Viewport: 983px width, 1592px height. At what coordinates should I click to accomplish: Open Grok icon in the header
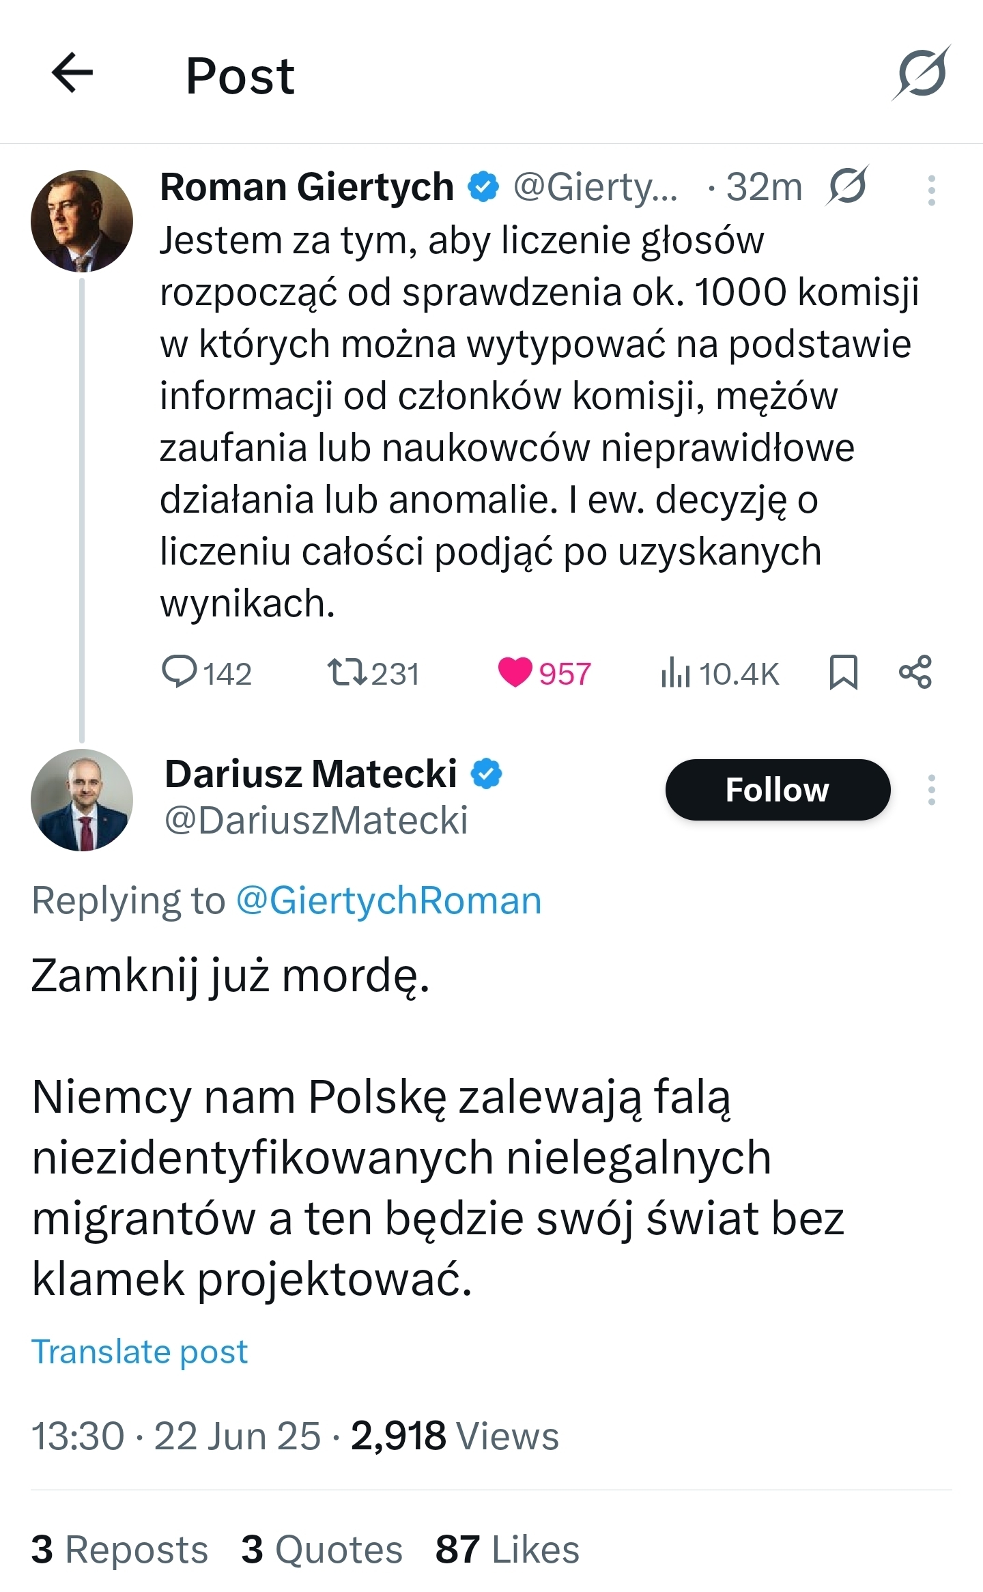click(x=921, y=73)
